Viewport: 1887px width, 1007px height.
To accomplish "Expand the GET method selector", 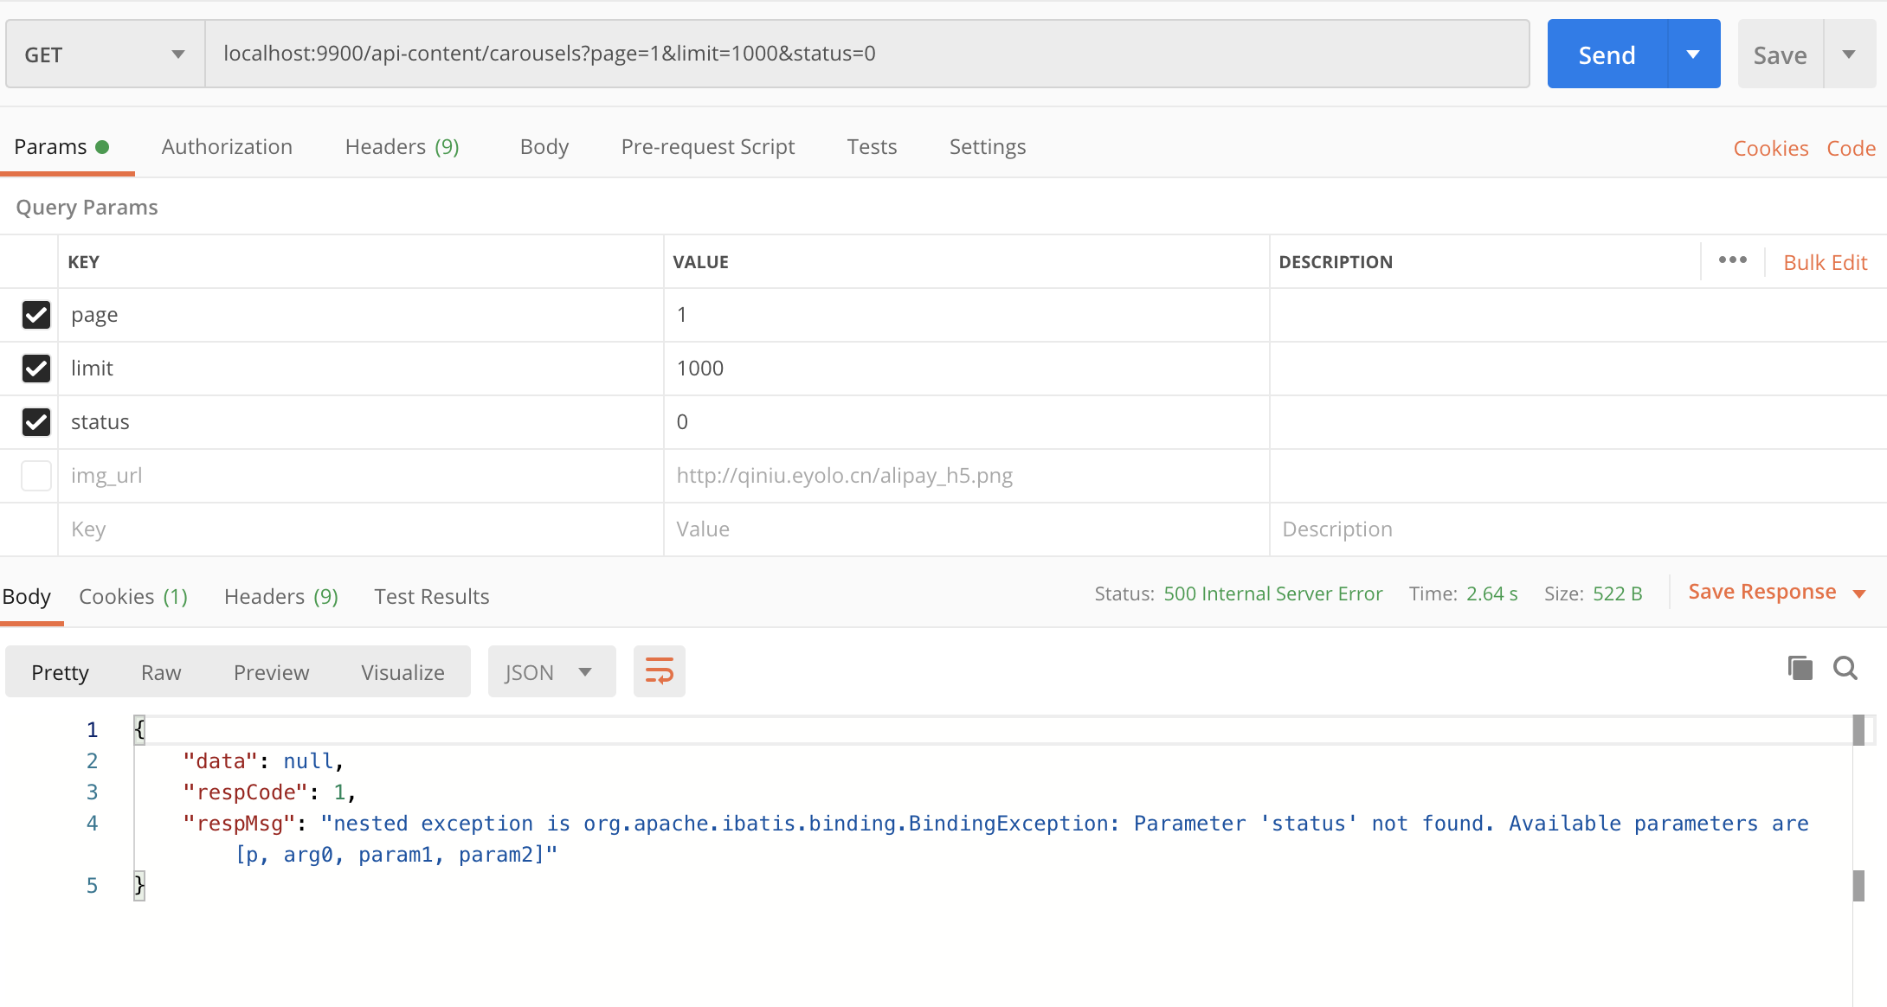I will point(105,55).
